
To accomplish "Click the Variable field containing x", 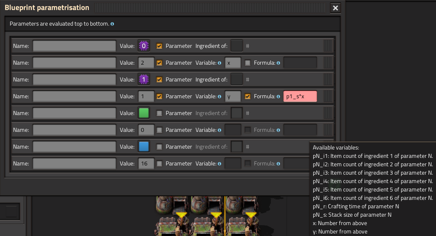I will [233, 63].
